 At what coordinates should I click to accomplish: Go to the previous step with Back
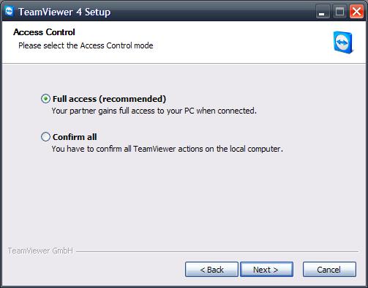[211, 270]
